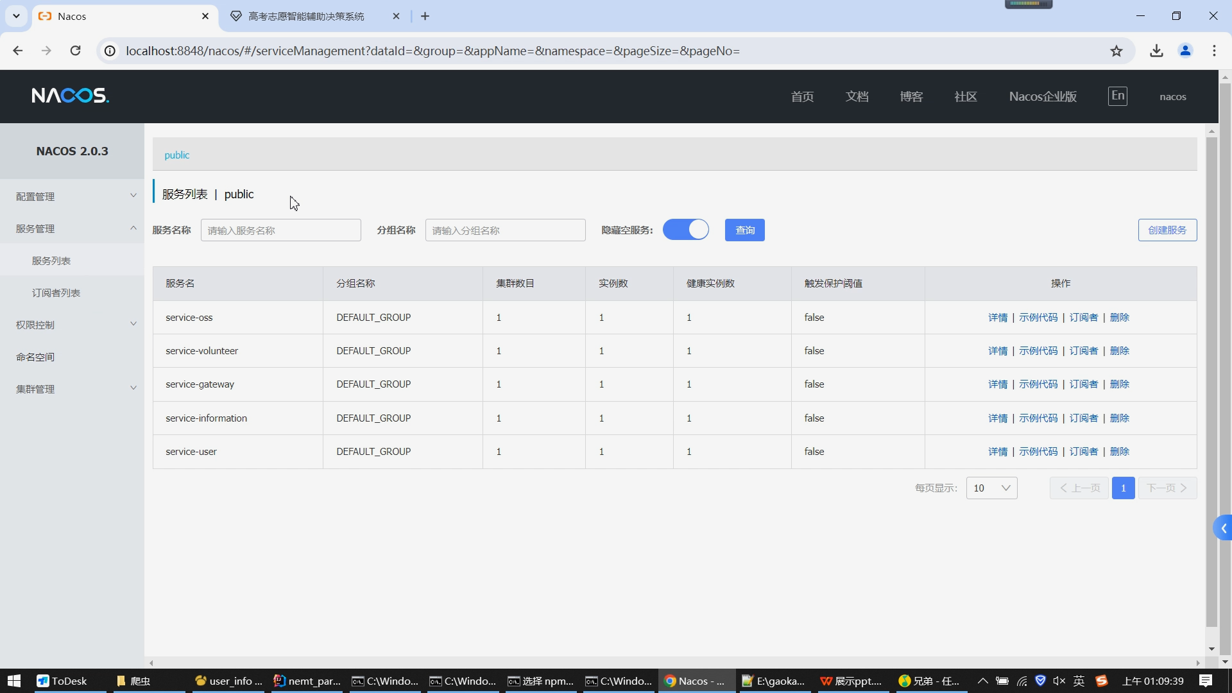Click the NACOS logo in header
This screenshot has height=693, width=1232.
(71, 96)
